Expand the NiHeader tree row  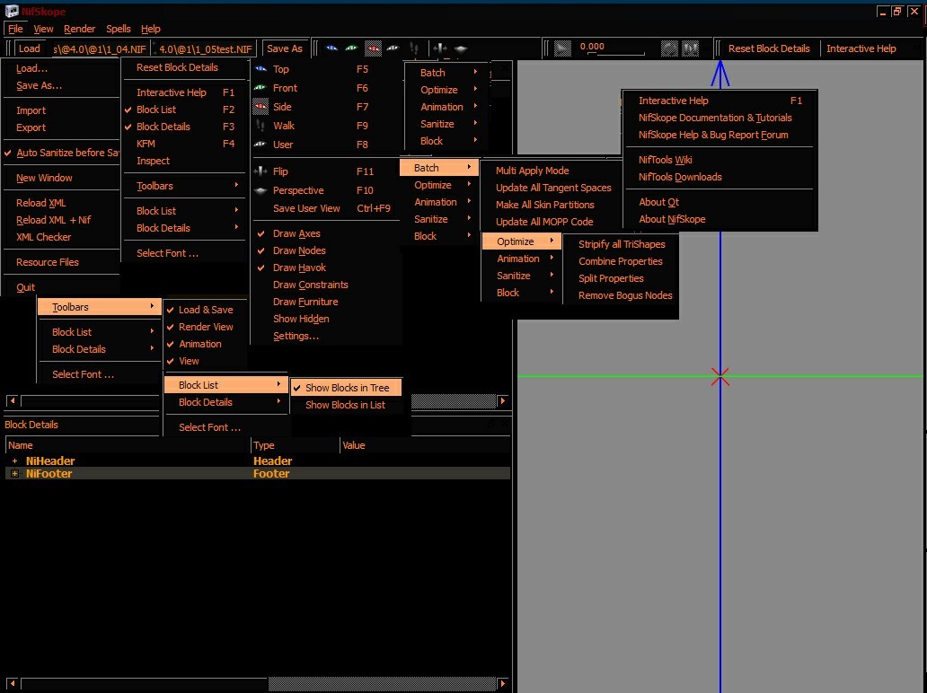[x=14, y=461]
